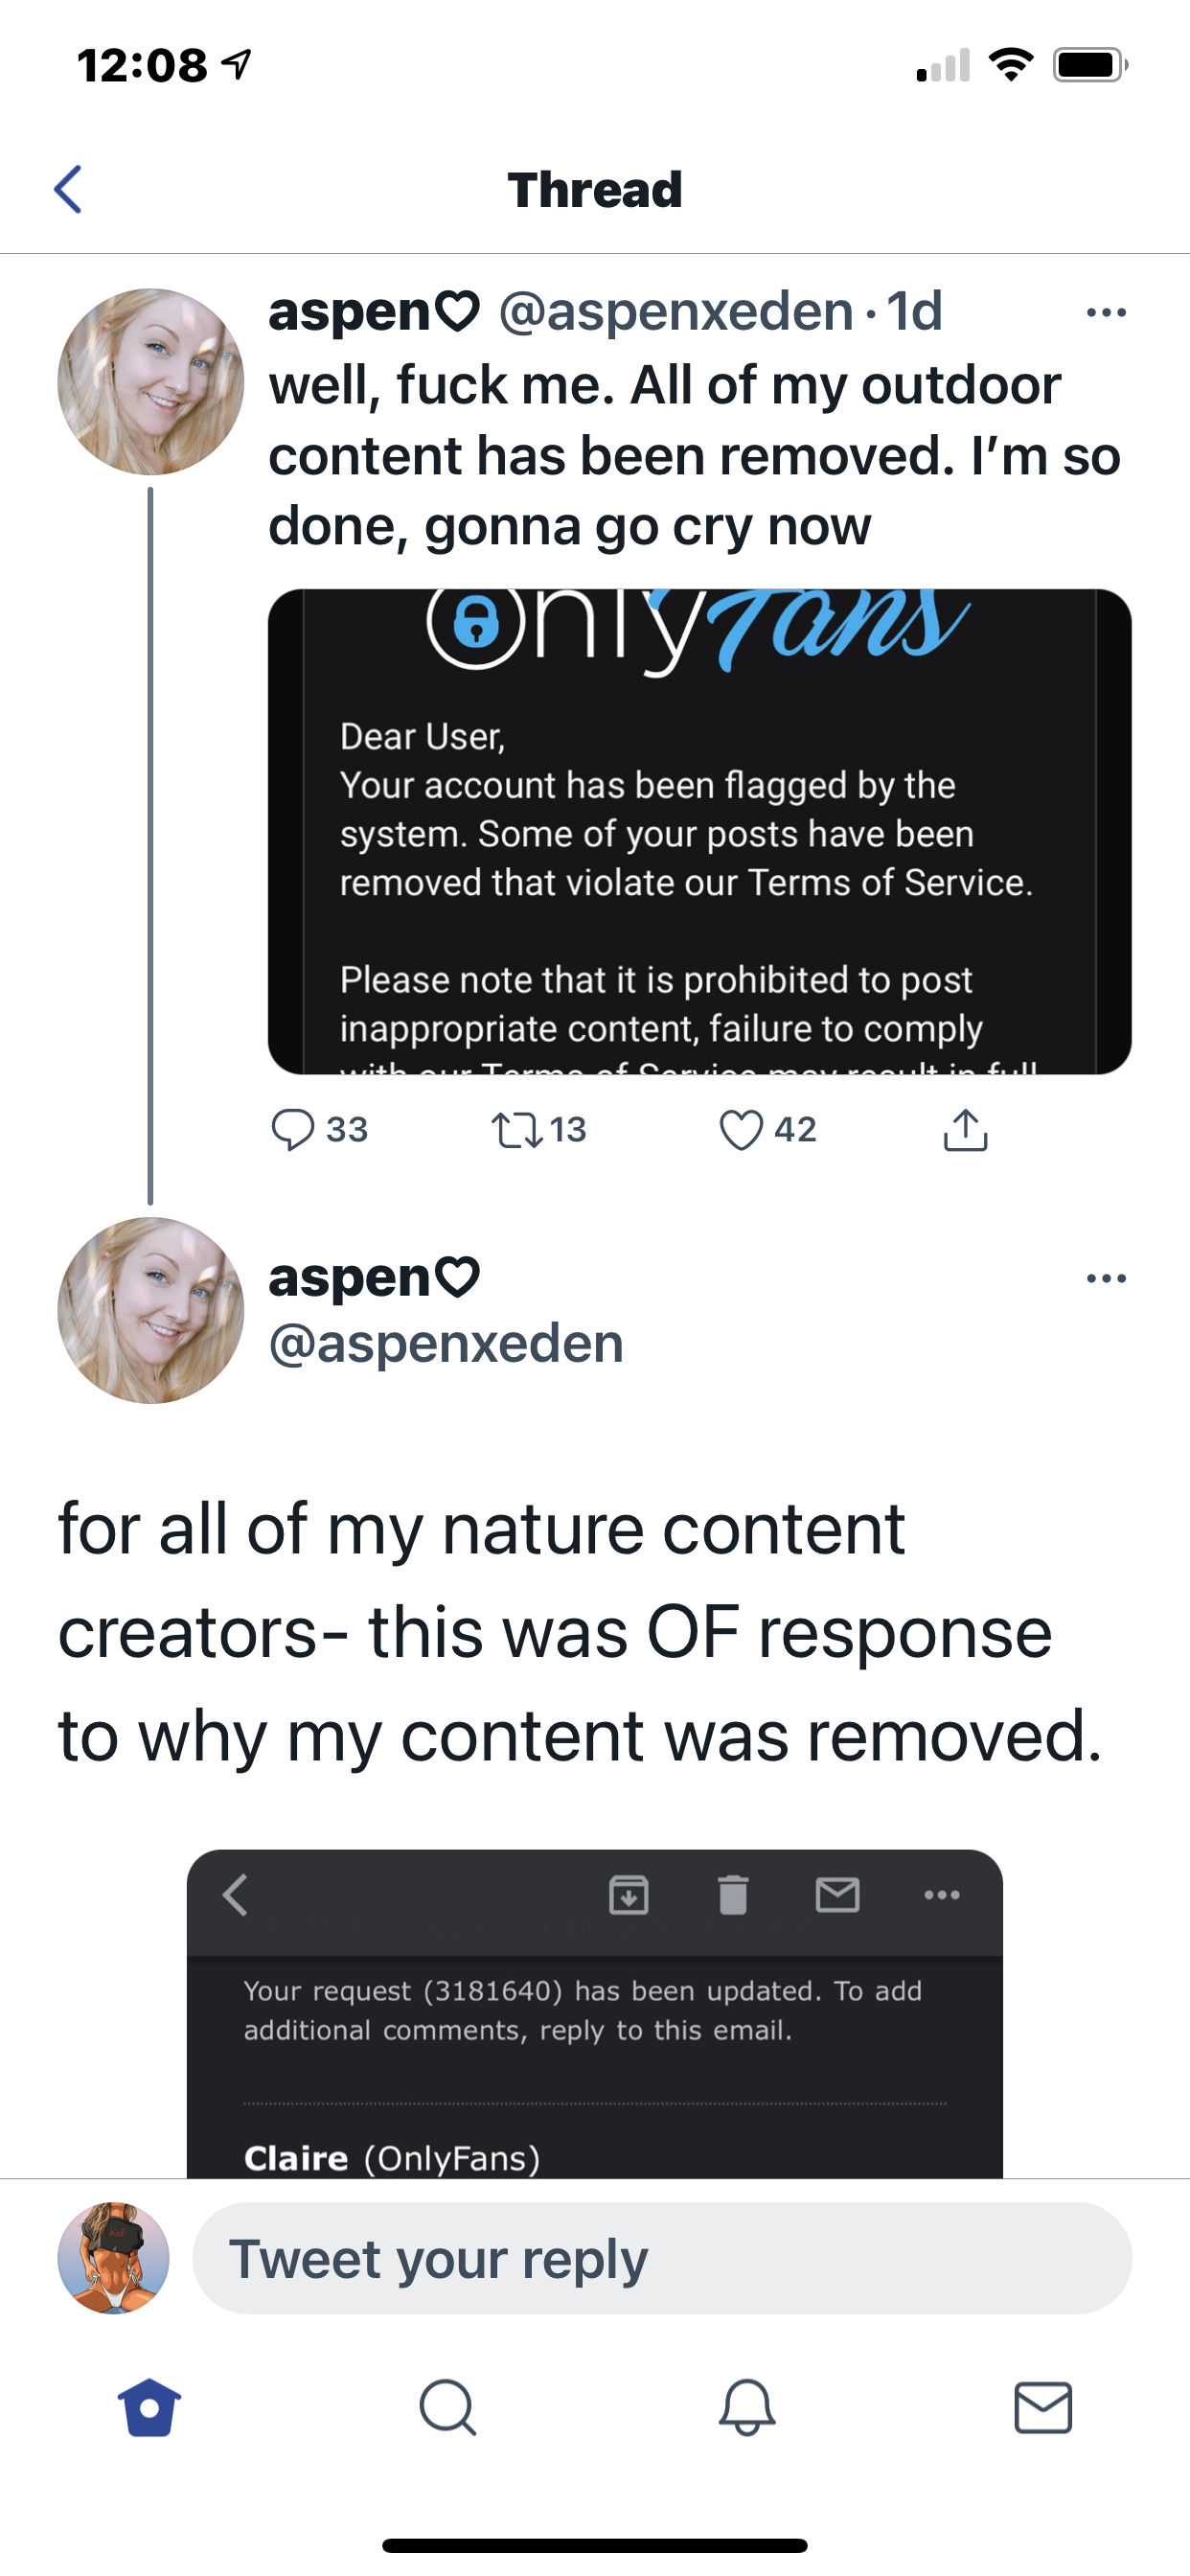
Task: Open the Messages envelope tab
Action: click(x=1043, y=2407)
